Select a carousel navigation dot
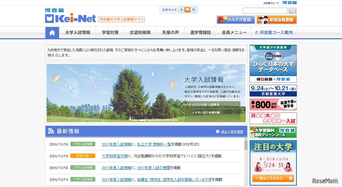 click(x=142, y=120)
